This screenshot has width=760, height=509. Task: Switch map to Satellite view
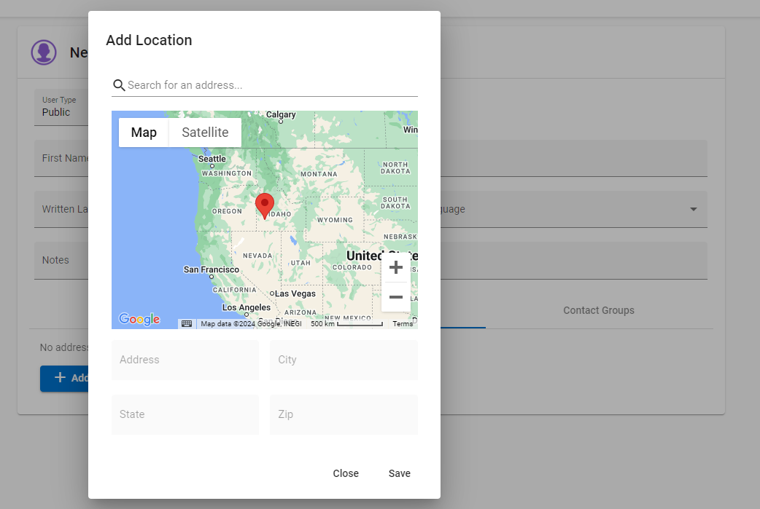[x=205, y=133]
